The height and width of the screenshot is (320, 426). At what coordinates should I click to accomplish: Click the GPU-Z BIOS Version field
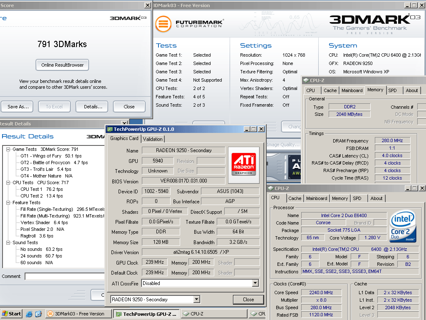[183, 181]
